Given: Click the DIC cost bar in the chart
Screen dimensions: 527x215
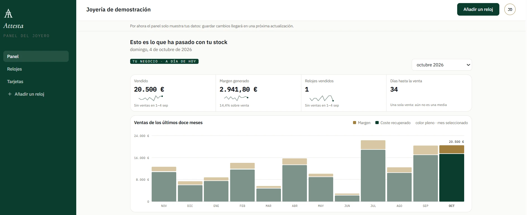Looking at the screenshot, I should 190,193.
